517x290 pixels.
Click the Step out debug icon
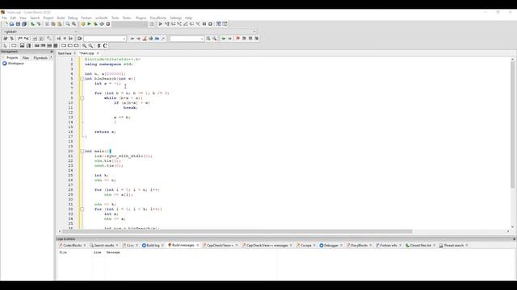(185, 24)
